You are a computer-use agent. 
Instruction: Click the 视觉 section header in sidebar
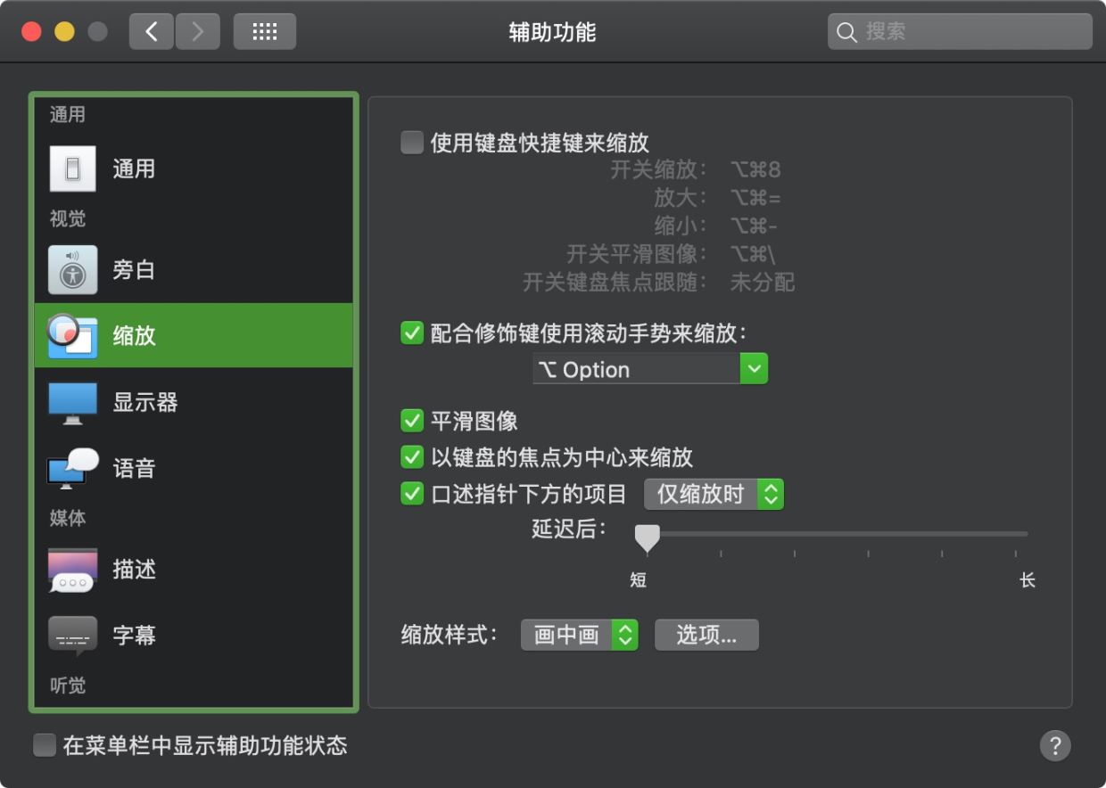[68, 218]
